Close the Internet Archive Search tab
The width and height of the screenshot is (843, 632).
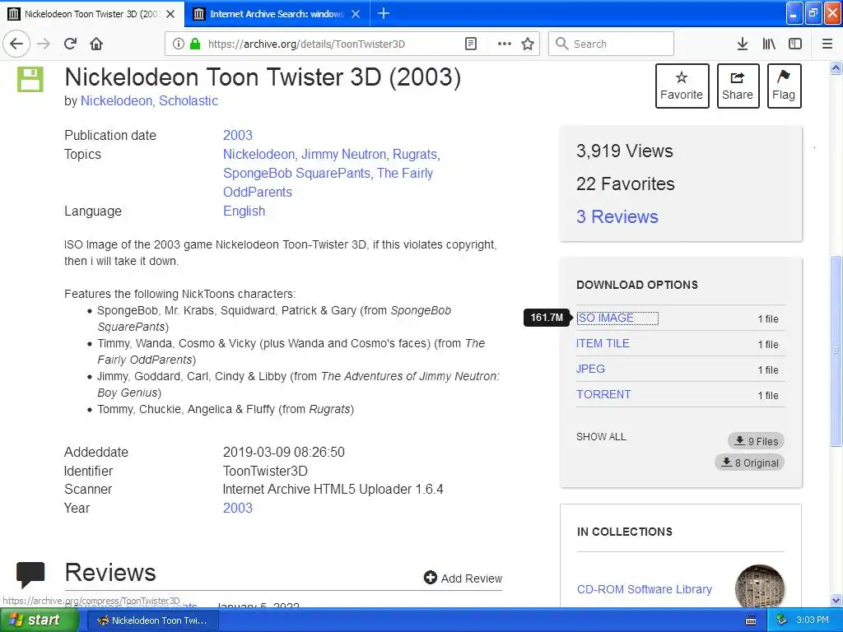pos(356,14)
